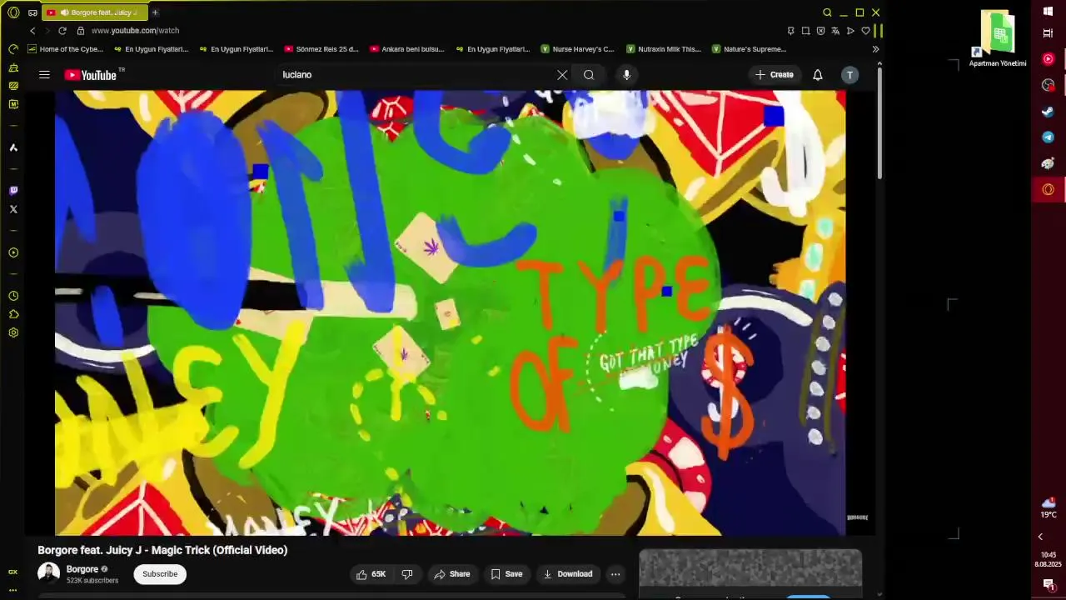Open the tab search magnifier in title bar
This screenshot has width=1066, height=600.
click(827, 12)
